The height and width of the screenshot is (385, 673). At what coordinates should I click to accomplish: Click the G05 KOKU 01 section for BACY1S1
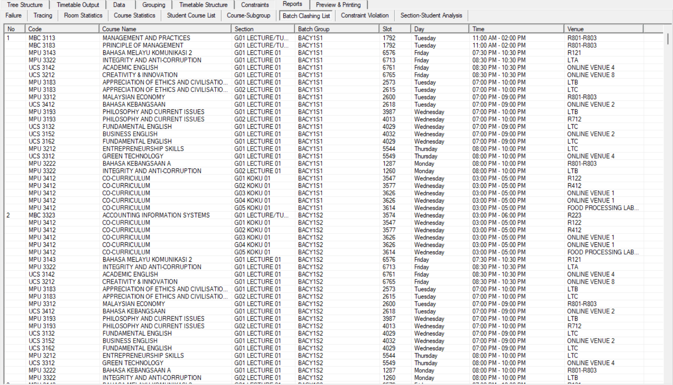point(252,208)
